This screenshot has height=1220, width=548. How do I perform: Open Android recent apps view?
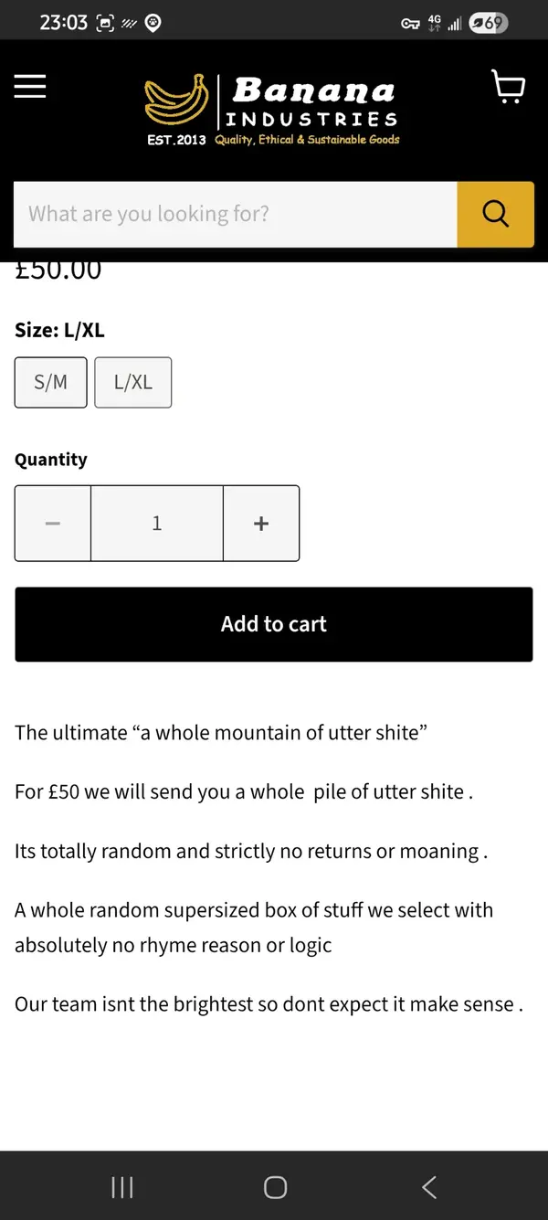121,1186
